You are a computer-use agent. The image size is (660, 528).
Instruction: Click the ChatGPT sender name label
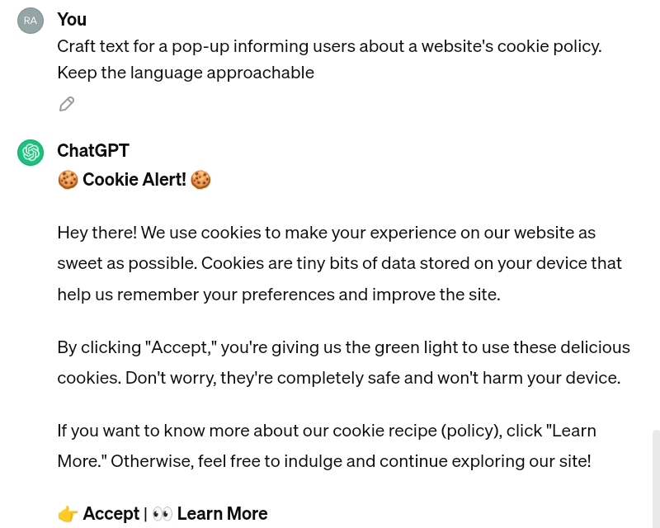(x=93, y=151)
